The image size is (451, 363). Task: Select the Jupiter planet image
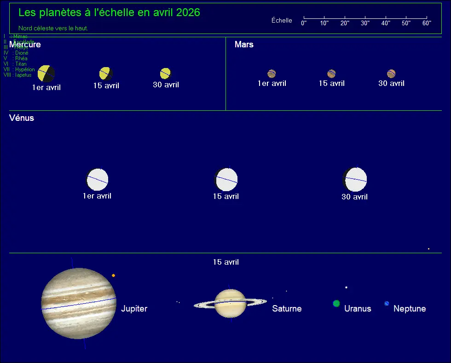coord(78,303)
